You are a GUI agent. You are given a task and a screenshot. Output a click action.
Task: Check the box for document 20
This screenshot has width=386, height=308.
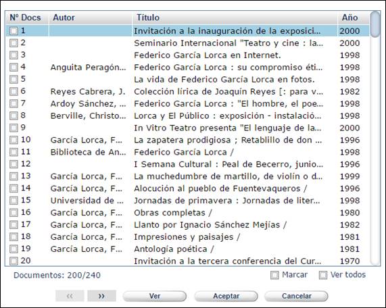tap(14, 261)
